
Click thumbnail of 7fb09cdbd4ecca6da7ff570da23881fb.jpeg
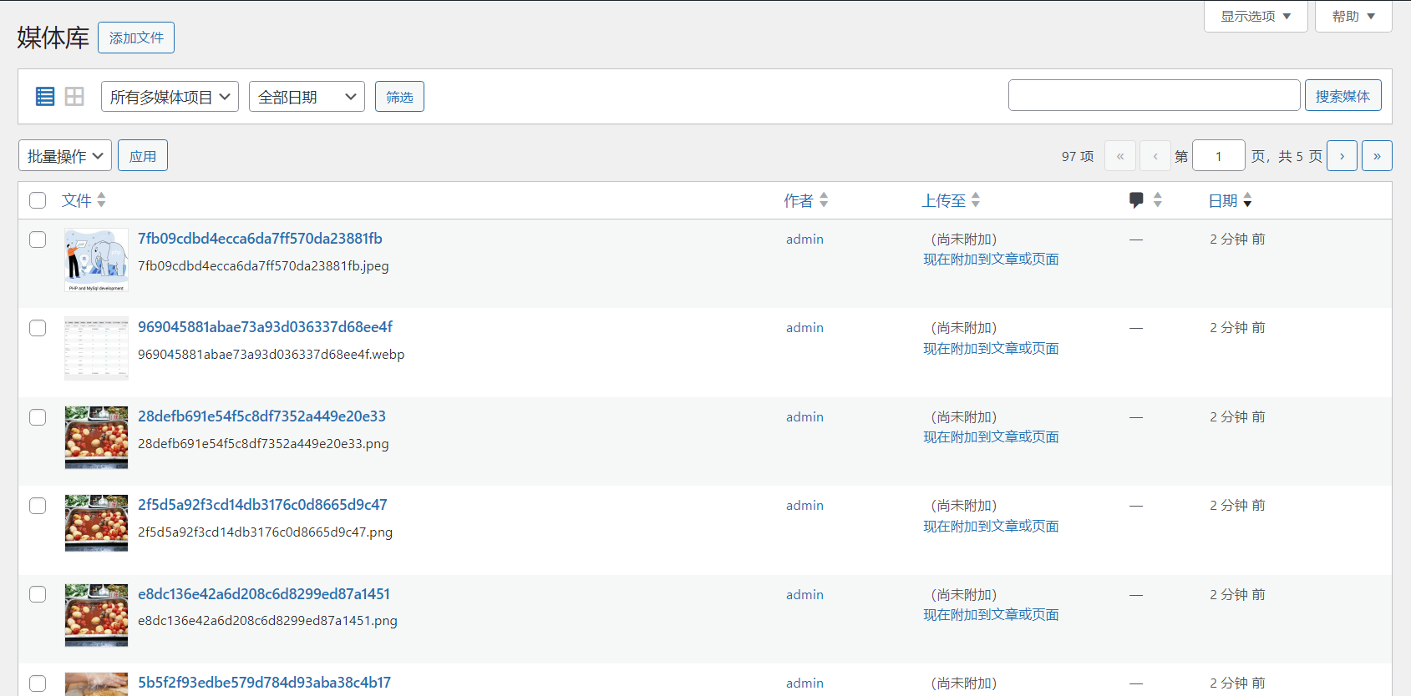pos(96,260)
